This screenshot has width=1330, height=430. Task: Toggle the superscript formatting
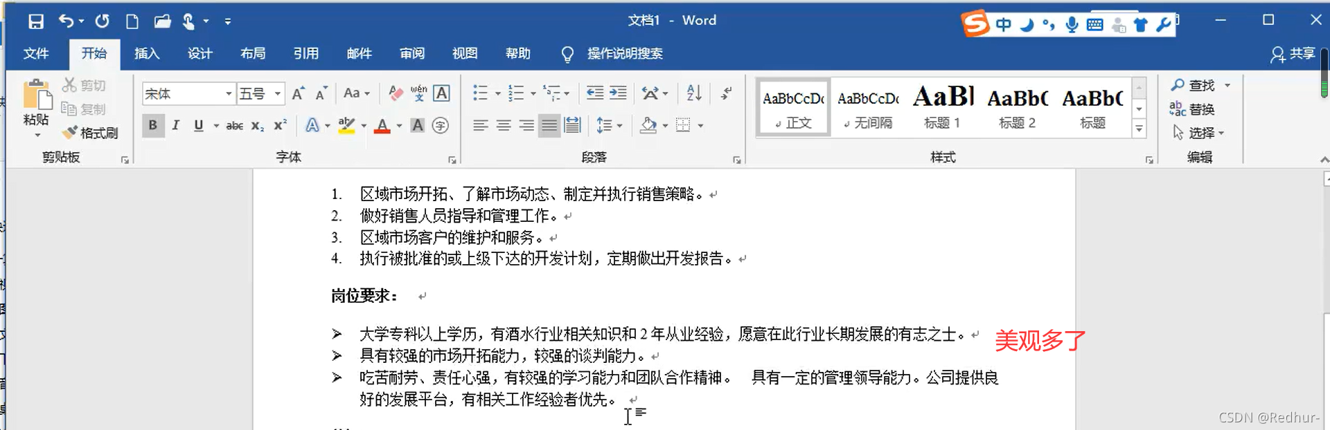pyautogui.click(x=281, y=126)
